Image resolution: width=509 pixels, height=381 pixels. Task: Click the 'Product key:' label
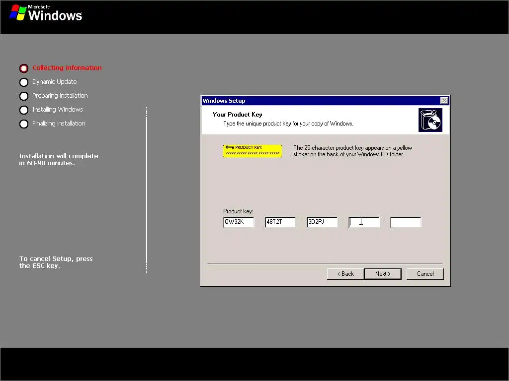click(x=238, y=211)
